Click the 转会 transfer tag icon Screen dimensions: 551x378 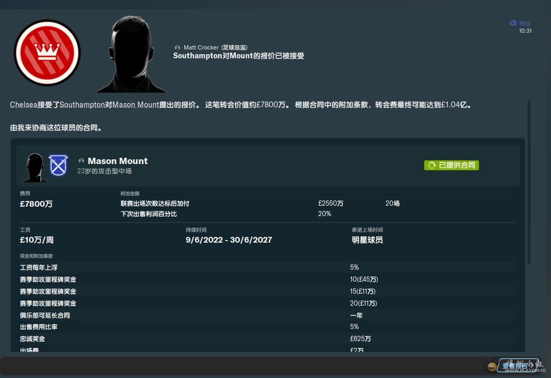[513, 23]
